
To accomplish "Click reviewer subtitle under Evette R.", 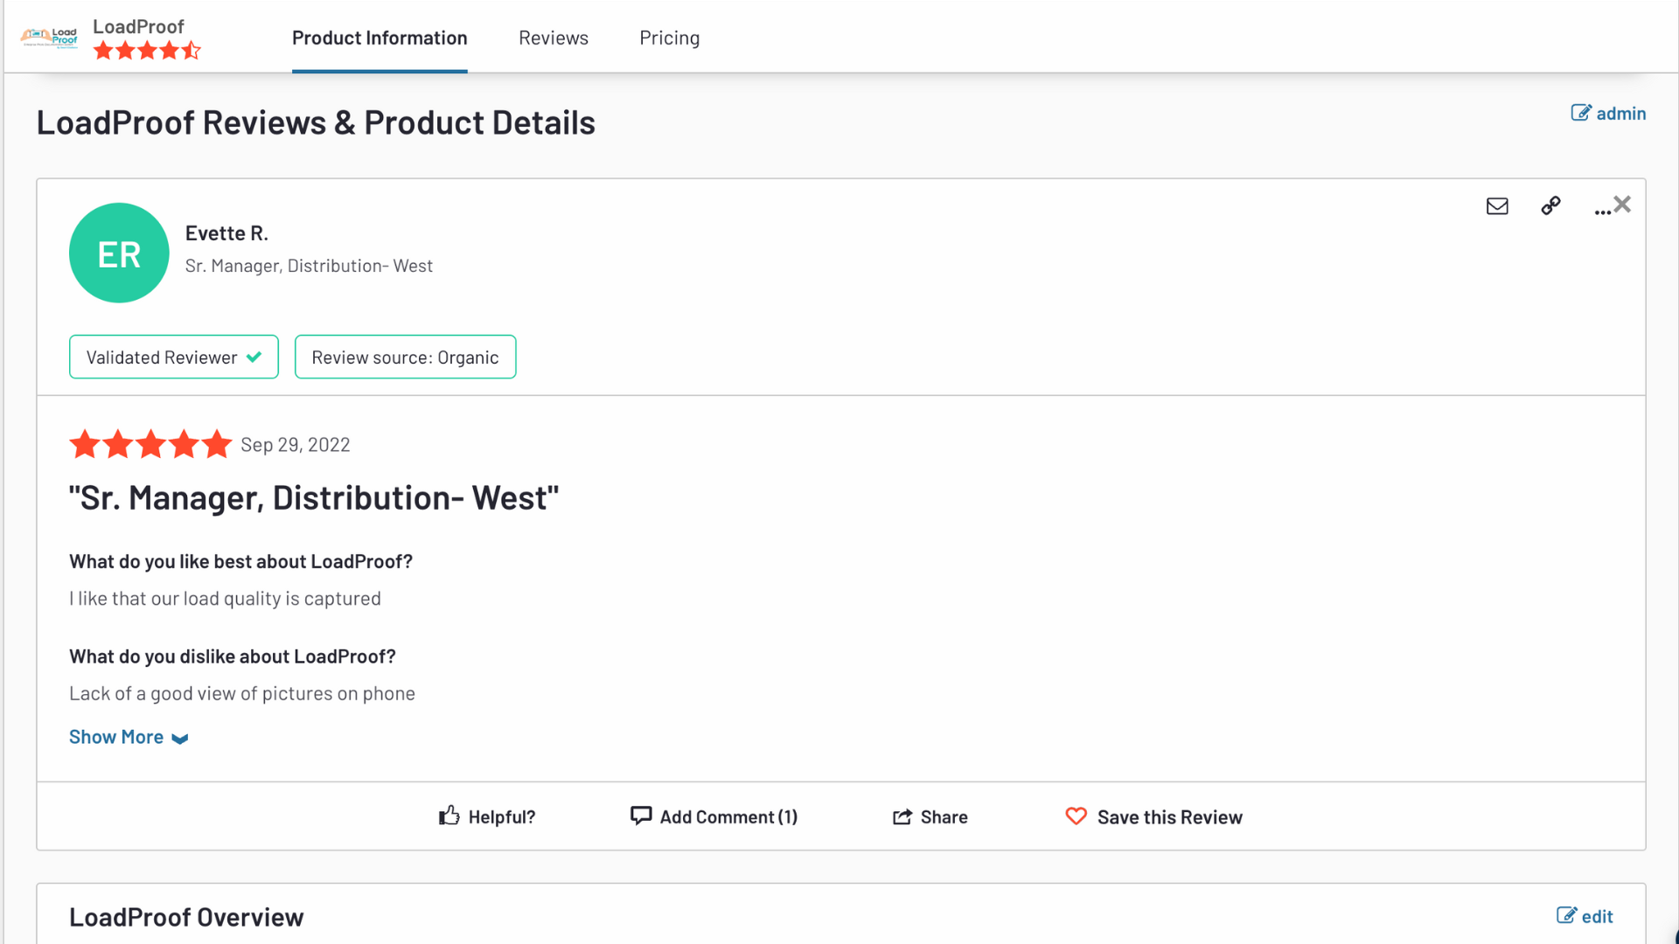I will [309, 266].
